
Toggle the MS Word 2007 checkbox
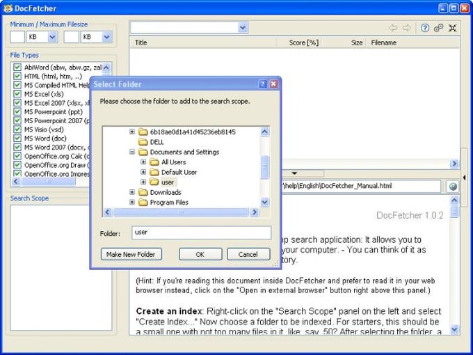pos(17,147)
